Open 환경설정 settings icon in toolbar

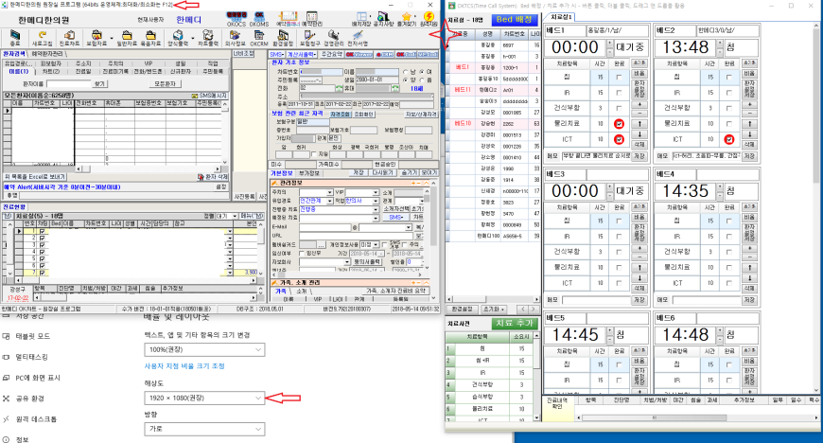point(283,38)
